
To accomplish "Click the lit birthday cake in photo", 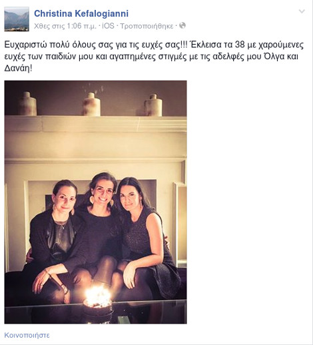I will pyautogui.click(x=98, y=302).
